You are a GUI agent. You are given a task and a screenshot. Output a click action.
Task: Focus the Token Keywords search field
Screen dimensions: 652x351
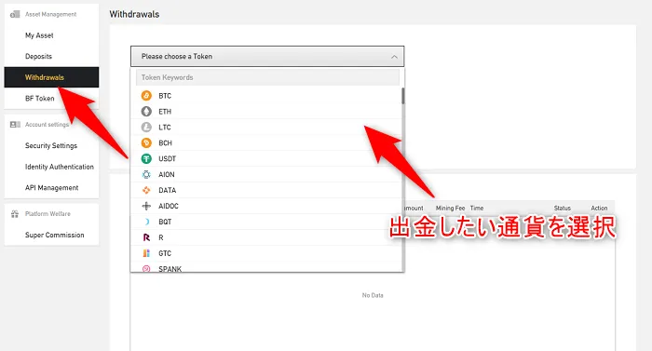tap(267, 77)
